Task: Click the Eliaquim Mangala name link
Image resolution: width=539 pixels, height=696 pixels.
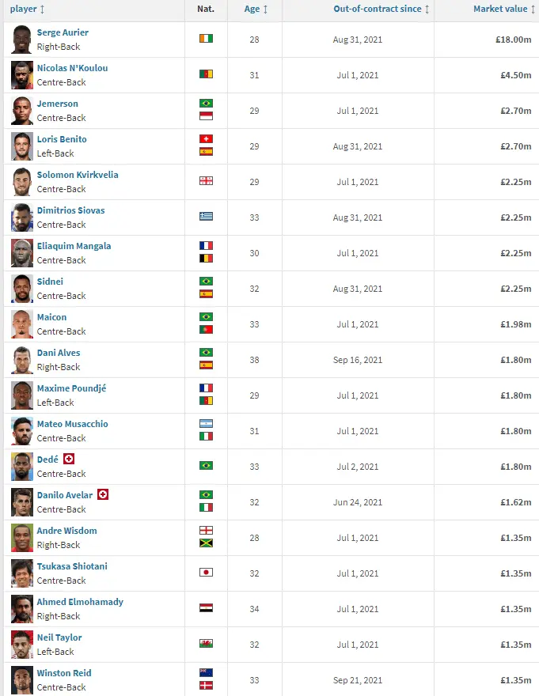Action: pyautogui.click(x=74, y=246)
